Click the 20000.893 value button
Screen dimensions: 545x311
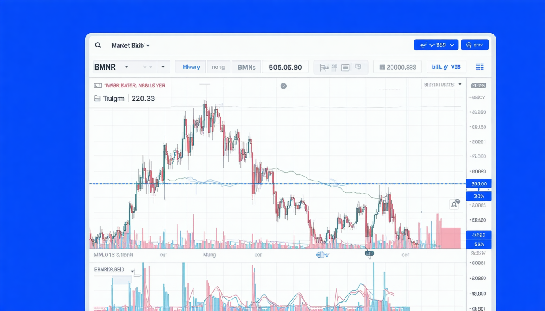397,67
